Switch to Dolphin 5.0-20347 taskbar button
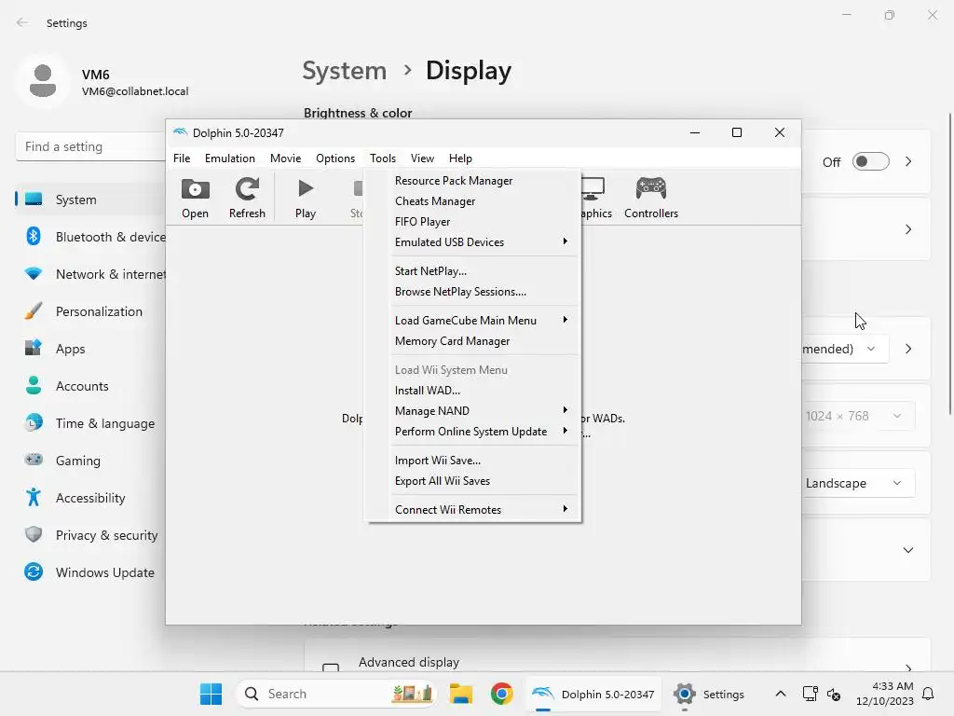 click(x=593, y=694)
